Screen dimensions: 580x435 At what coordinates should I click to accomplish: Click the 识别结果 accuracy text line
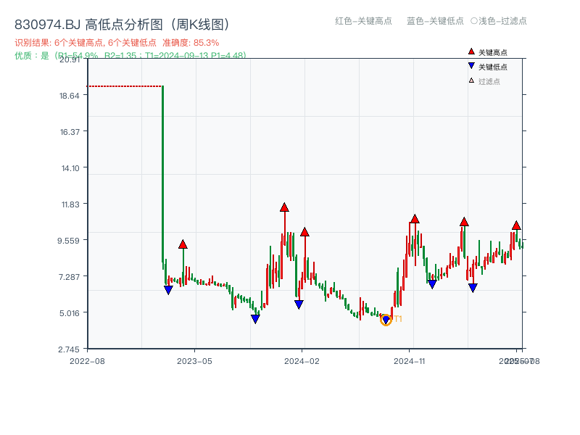point(116,42)
